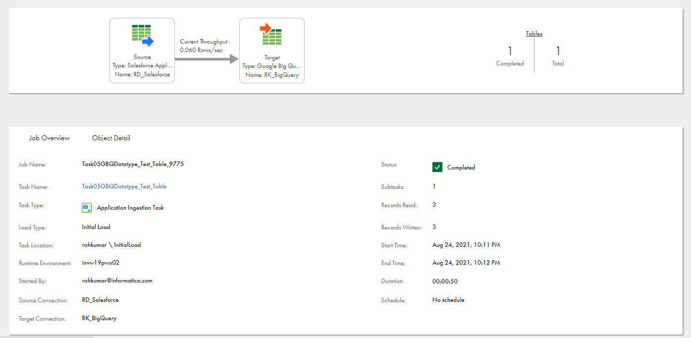This screenshot has height=338, width=691.
Task: Click the Duration: field label
Action: point(392,282)
